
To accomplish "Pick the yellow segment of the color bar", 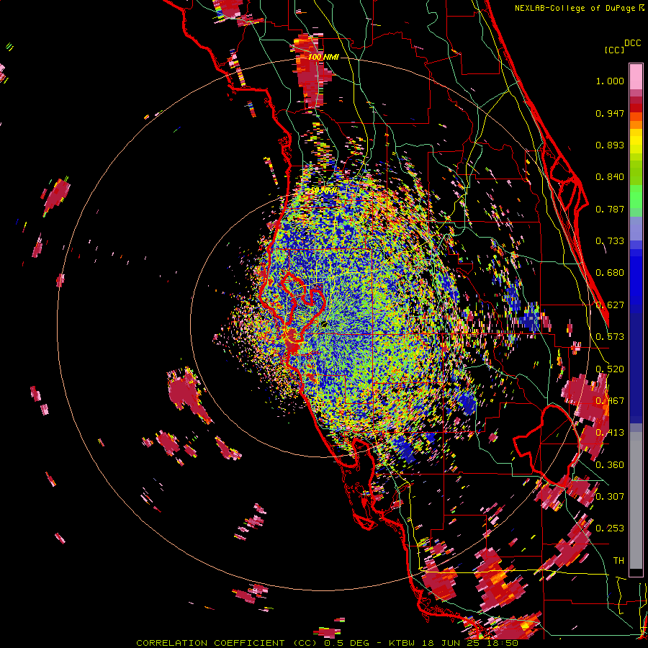I will 636,142.
